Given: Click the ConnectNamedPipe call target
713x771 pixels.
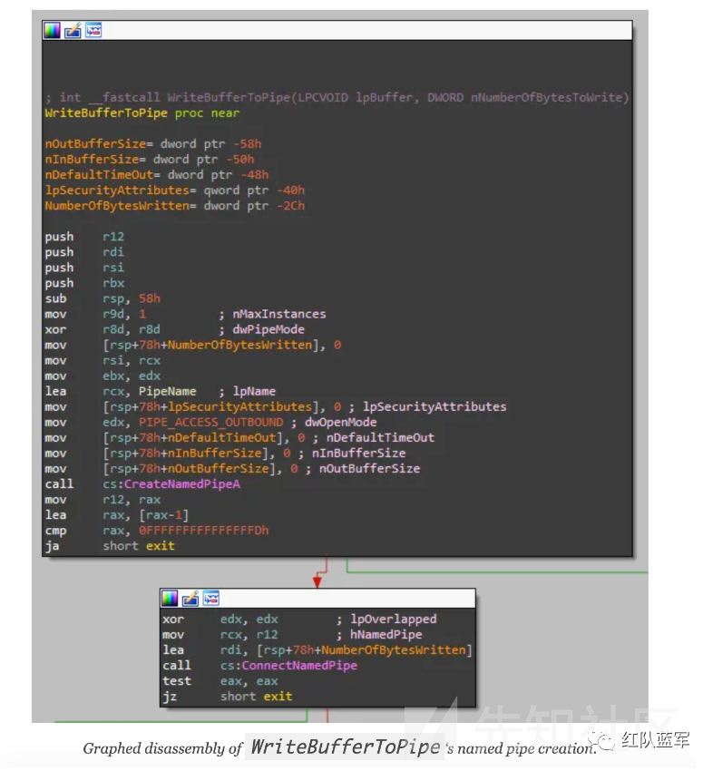Looking at the screenshot, I should (299, 666).
